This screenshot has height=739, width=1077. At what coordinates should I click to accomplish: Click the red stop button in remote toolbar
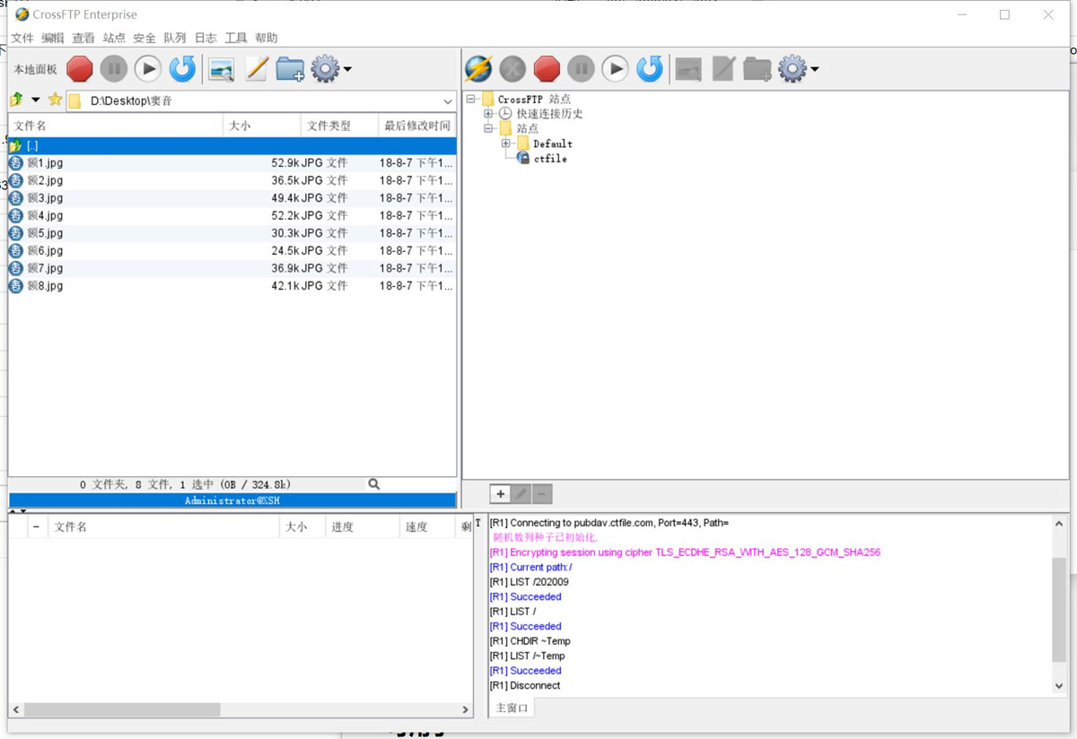click(547, 69)
